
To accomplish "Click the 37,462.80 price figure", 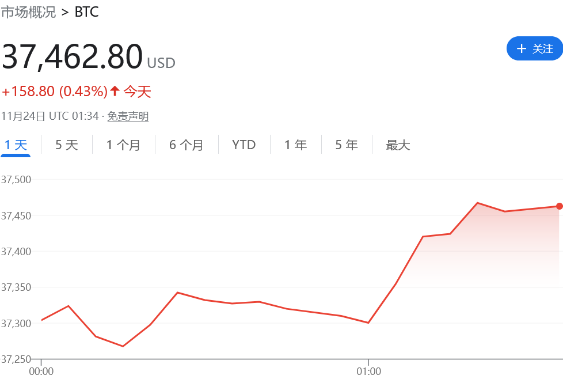I will tap(72, 56).
